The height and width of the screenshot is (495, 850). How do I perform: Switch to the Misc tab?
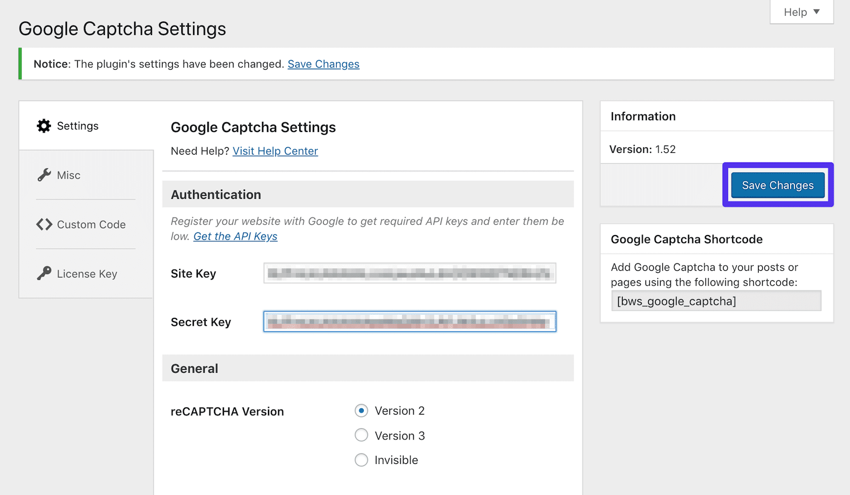pyautogui.click(x=68, y=174)
